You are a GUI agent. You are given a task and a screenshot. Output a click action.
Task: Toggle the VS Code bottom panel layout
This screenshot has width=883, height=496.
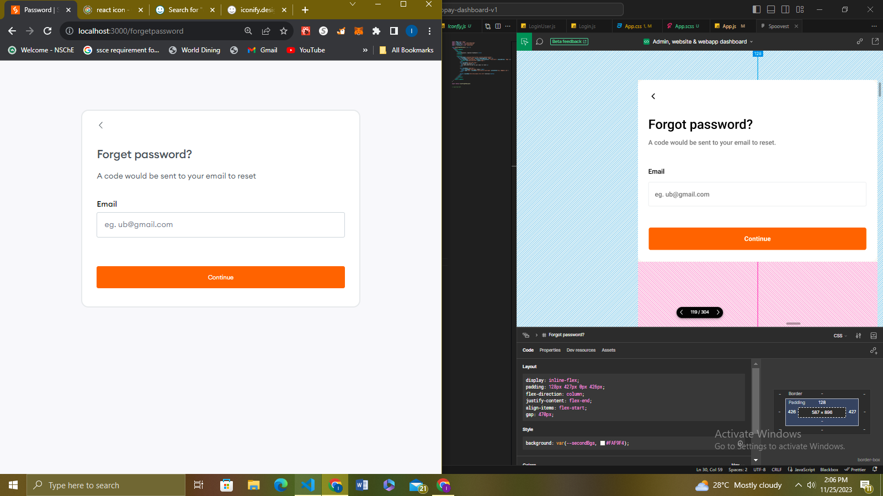(771, 9)
